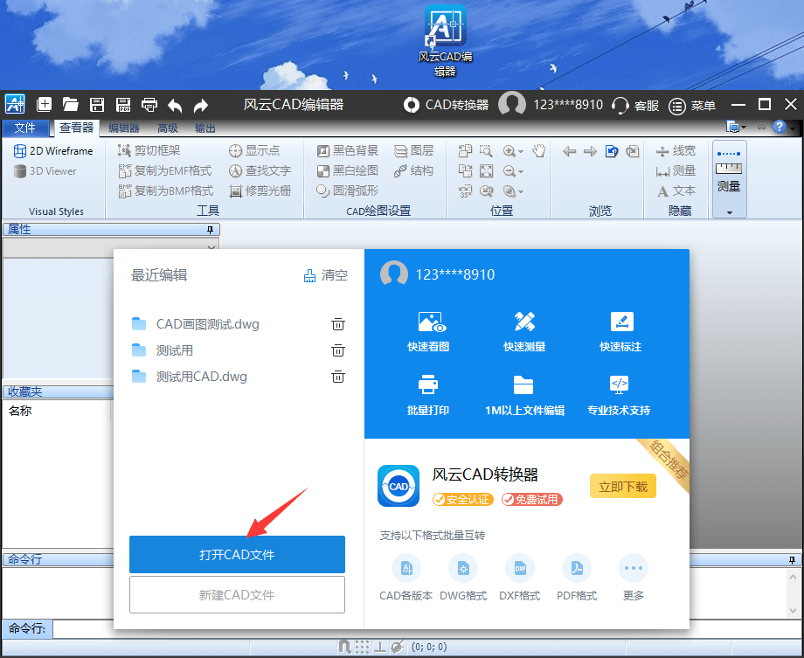Click the ribbon help question mark icon
This screenshot has height=658, width=804.
tap(779, 127)
